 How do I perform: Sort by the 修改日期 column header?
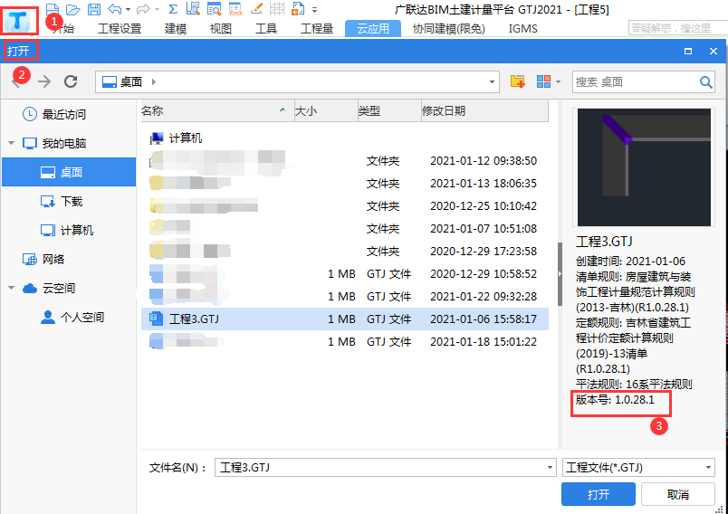(484, 111)
